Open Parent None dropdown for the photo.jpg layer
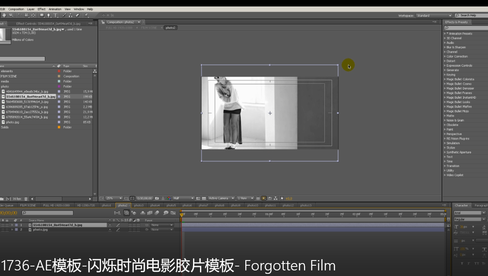 [162, 230]
